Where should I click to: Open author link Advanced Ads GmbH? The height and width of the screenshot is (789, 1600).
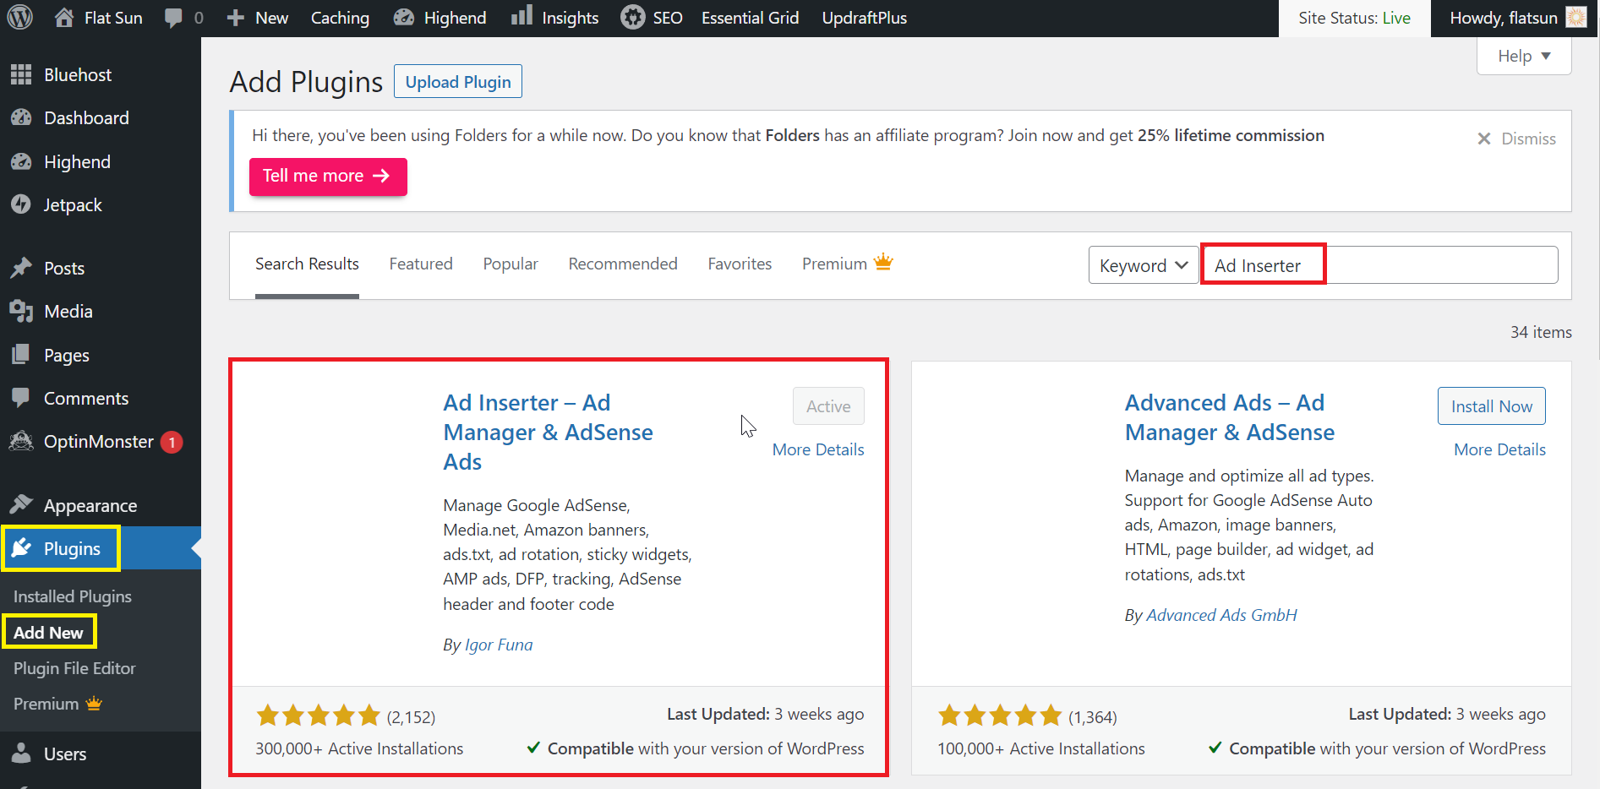click(1221, 615)
